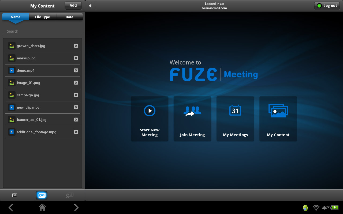343x214 pixels.
Task: Click the video icon beside demo.mp4
Action: [12, 70]
